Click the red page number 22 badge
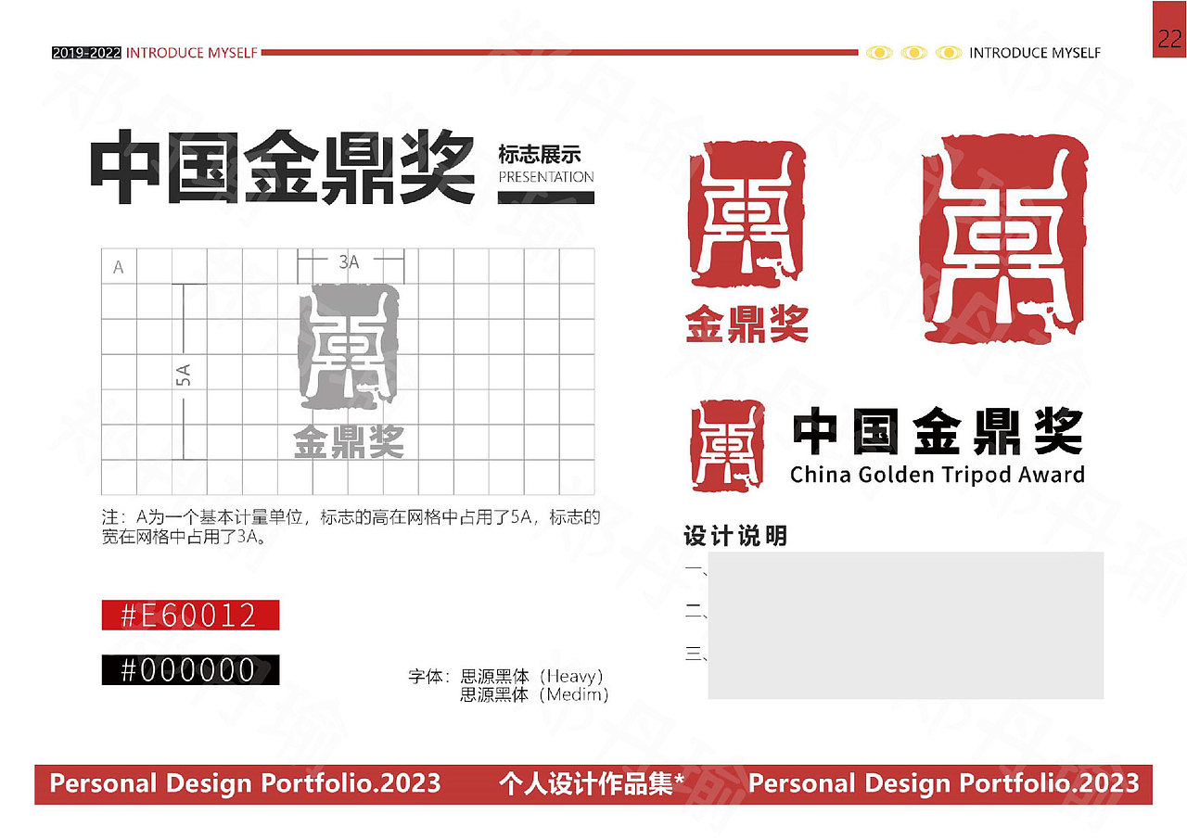The image size is (1187, 839). (1168, 30)
